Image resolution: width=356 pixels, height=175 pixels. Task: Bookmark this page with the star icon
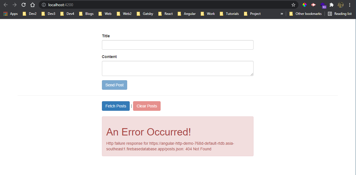(293, 5)
